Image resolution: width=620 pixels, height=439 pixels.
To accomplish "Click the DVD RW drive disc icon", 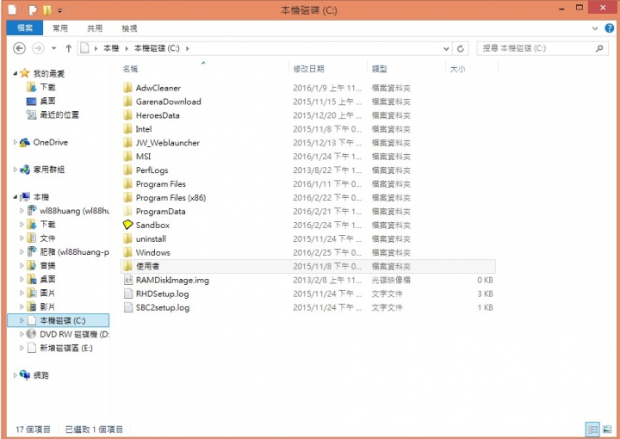I will tap(31, 334).
